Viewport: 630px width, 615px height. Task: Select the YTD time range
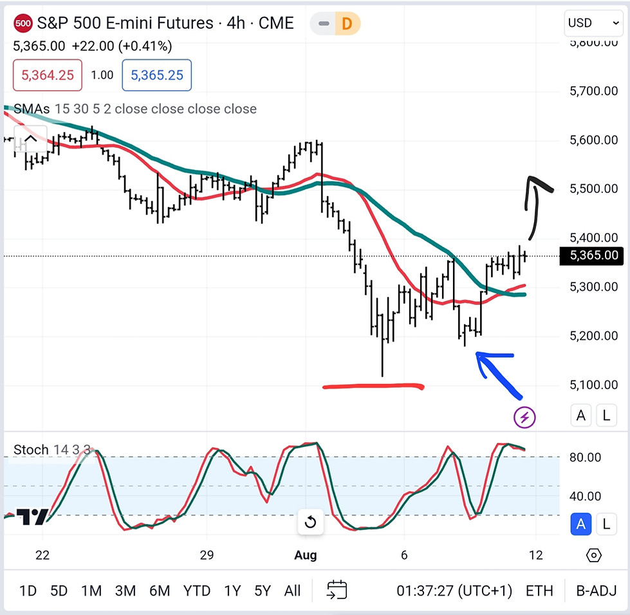tap(196, 591)
